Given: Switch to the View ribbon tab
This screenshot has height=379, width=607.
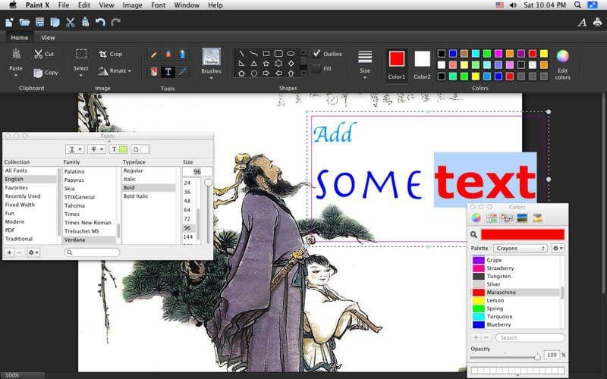Looking at the screenshot, I should coord(48,37).
